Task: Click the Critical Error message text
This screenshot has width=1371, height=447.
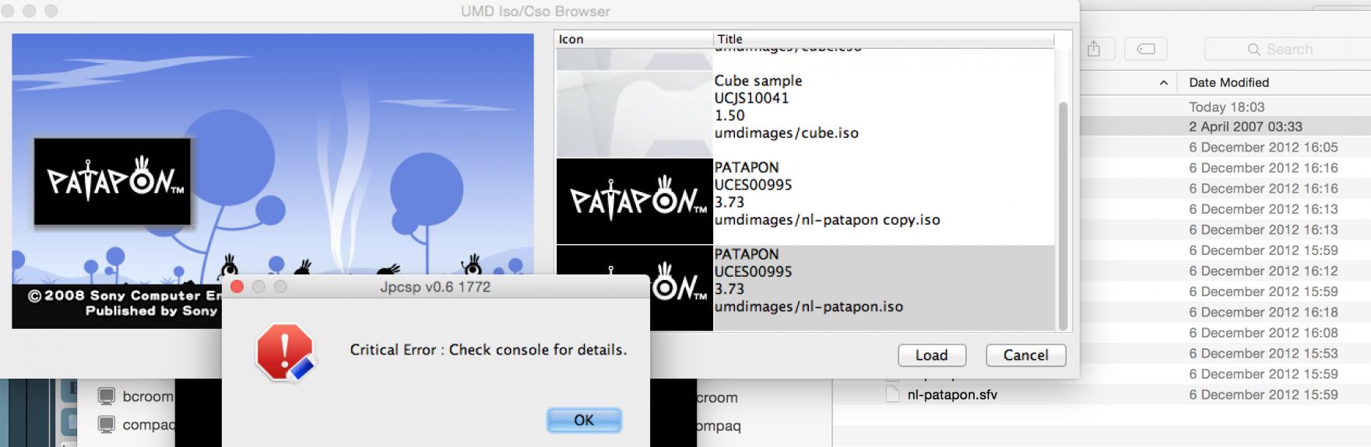Action: [x=488, y=350]
